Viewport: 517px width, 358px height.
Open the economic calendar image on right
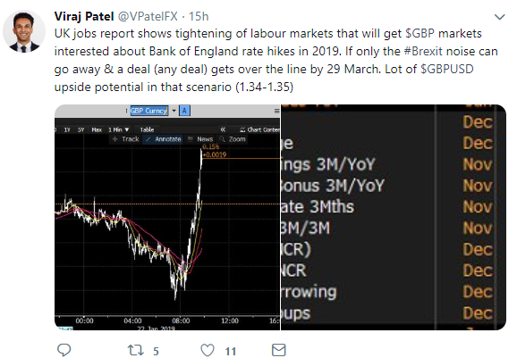point(393,217)
